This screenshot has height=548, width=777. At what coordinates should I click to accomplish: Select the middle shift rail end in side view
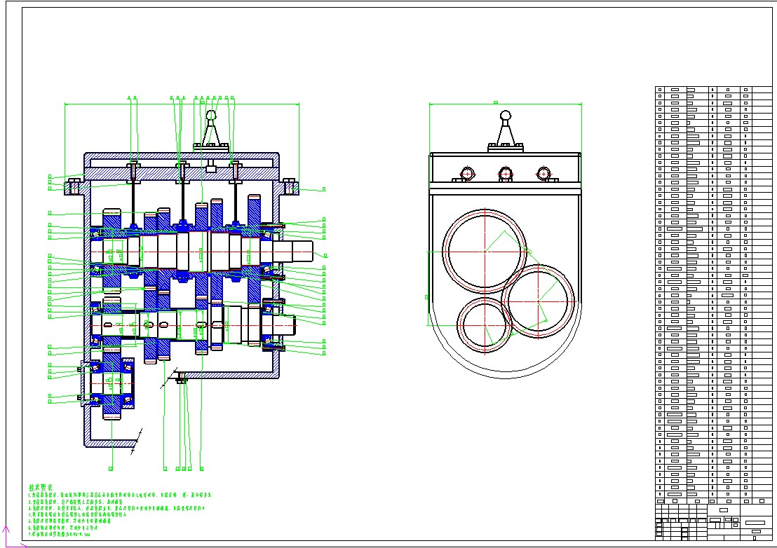(x=505, y=172)
